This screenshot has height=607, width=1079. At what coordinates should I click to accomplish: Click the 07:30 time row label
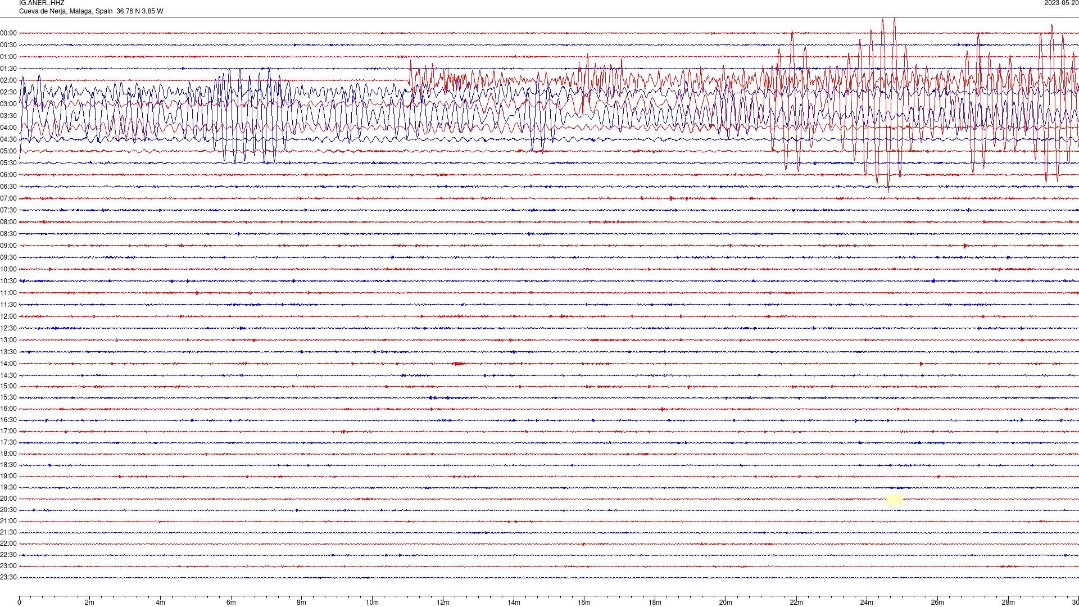click(8, 210)
